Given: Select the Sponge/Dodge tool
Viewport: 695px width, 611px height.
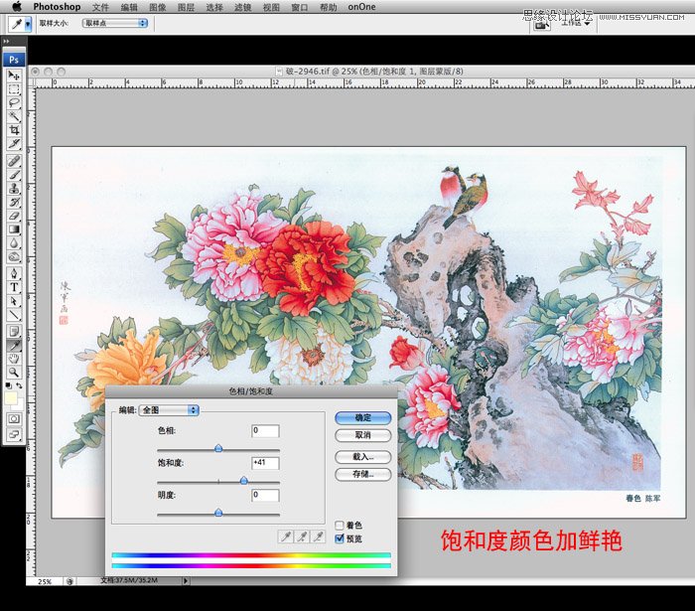Looking at the screenshot, I should (x=14, y=256).
